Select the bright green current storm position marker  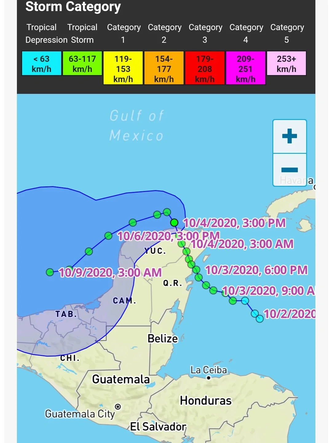(174, 222)
